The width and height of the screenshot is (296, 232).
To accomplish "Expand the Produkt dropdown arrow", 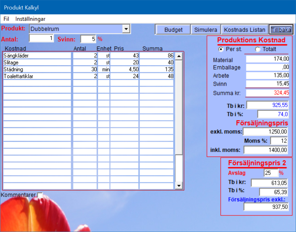I will [x=126, y=29].
